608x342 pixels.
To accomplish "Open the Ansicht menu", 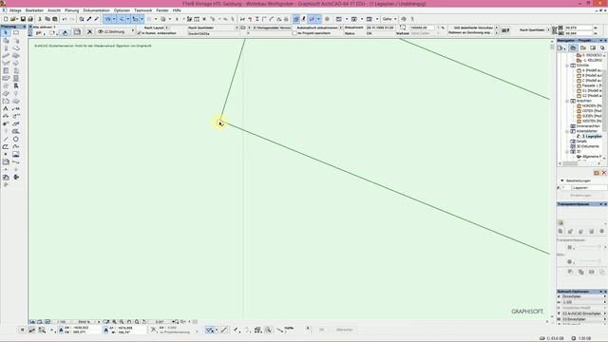I will [x=54, y=10].
